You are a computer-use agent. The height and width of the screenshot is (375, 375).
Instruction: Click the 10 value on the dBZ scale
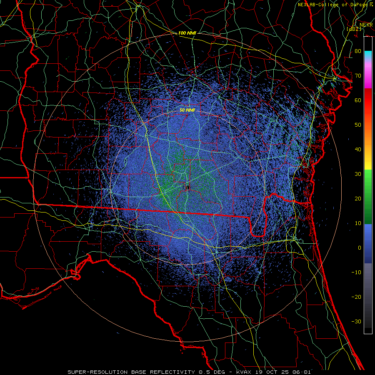[358, 223]
